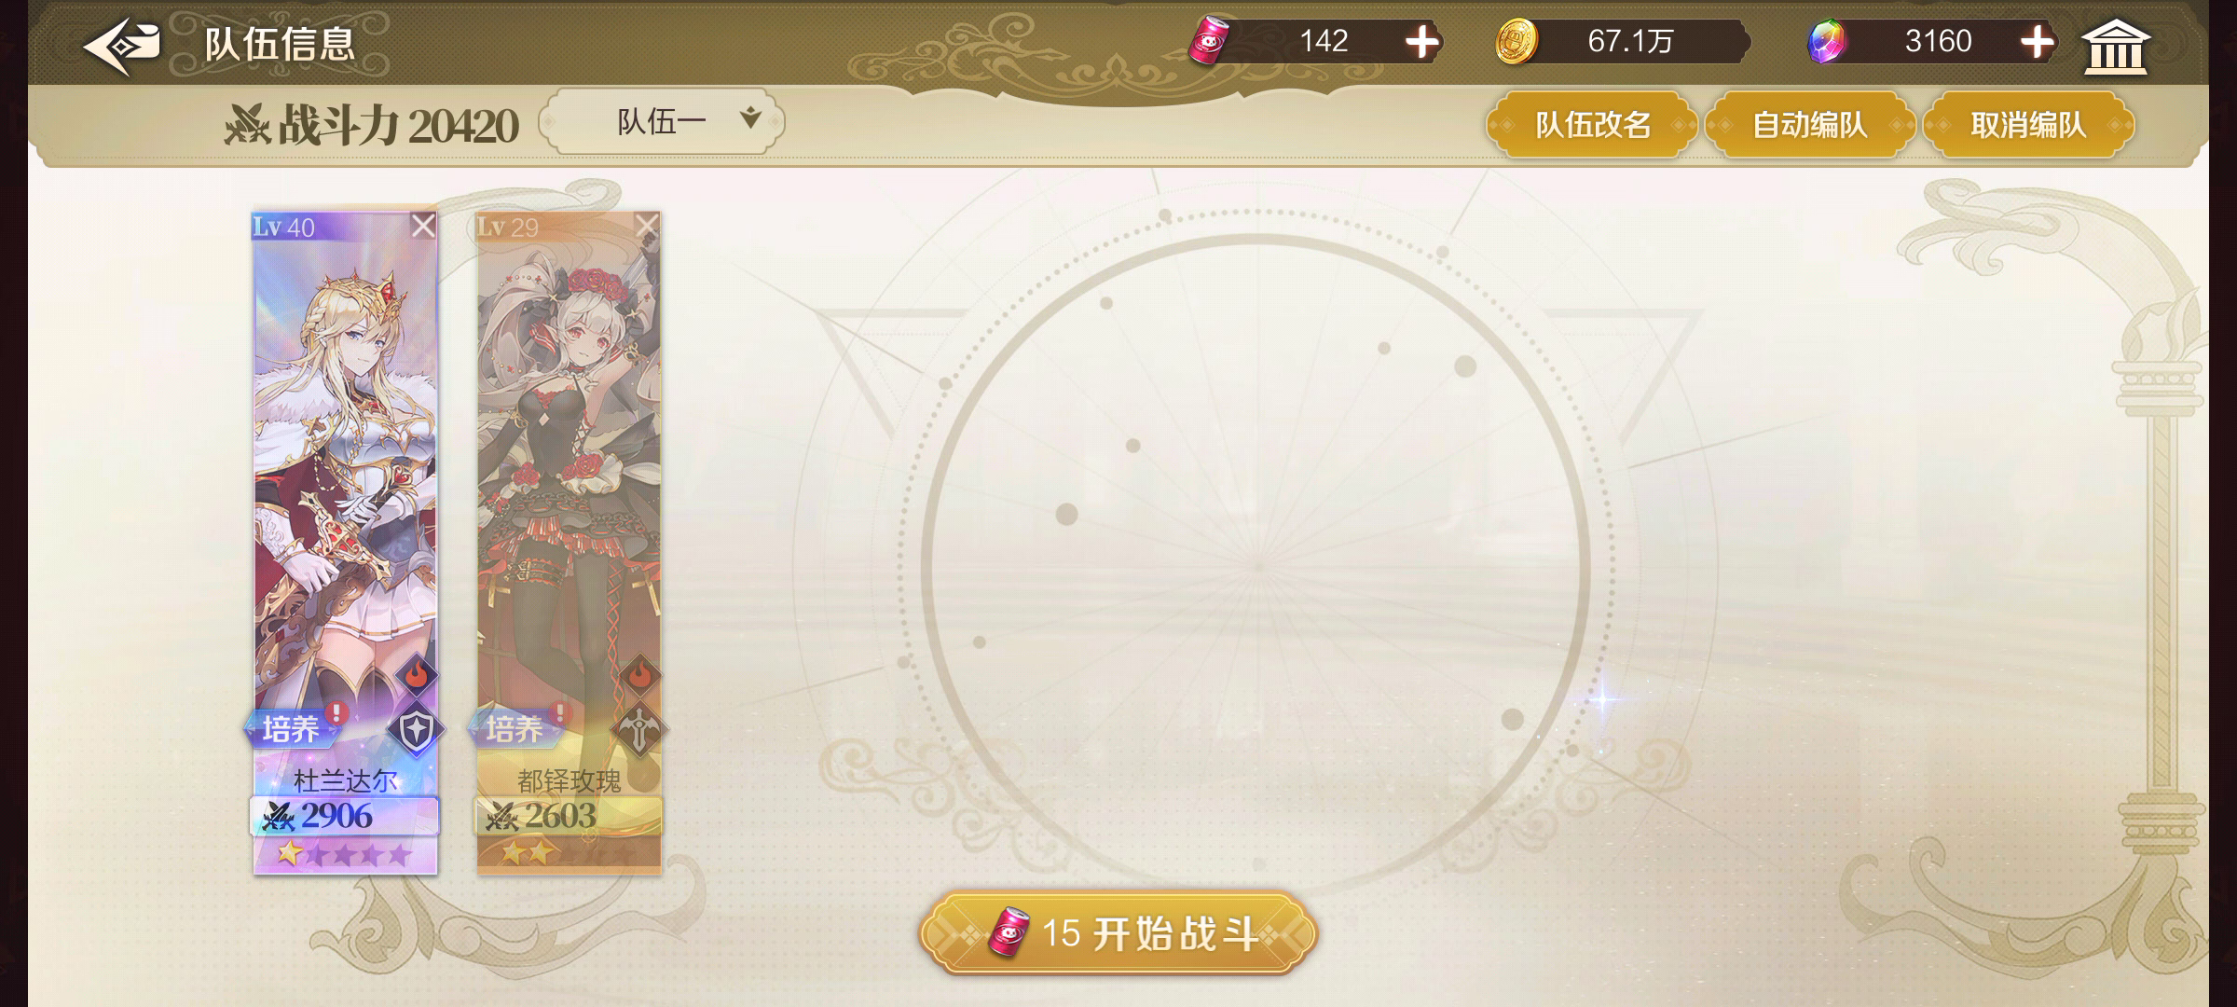Click the 取消编队 button

tap(2027, 125)
